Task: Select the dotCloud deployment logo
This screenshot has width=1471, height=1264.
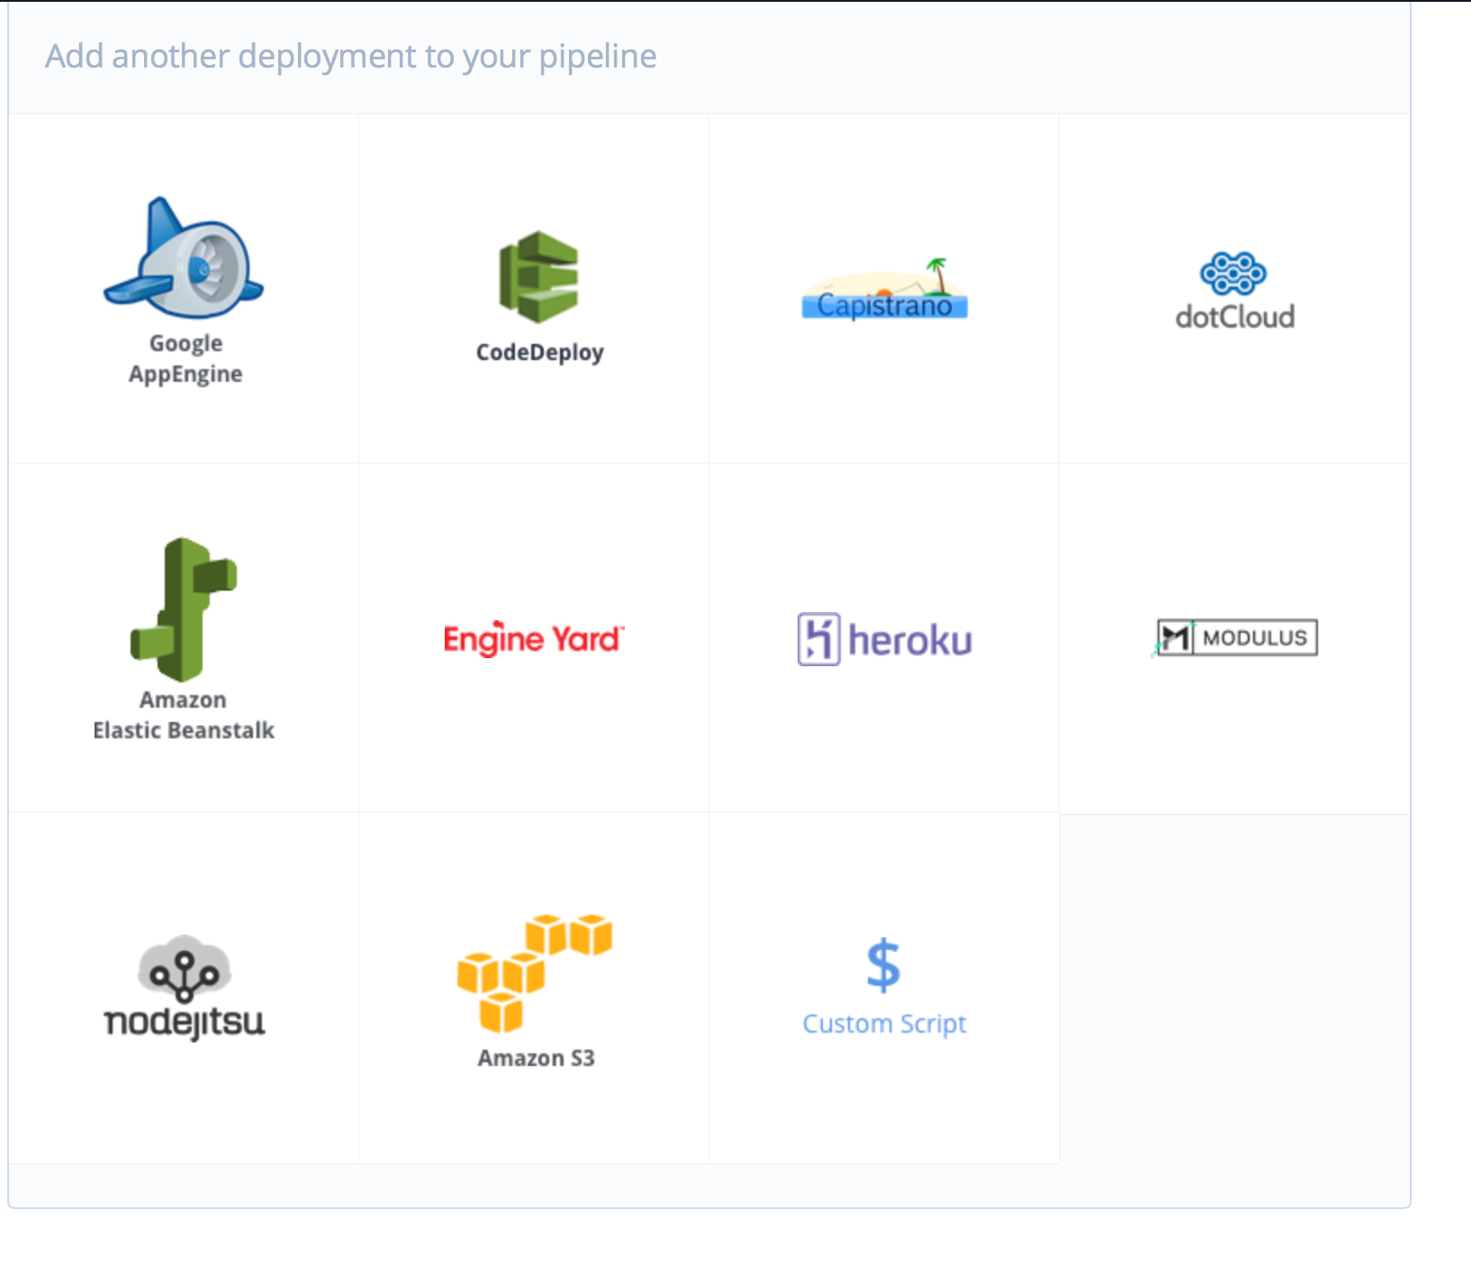Action: [x=1234, y=291]
